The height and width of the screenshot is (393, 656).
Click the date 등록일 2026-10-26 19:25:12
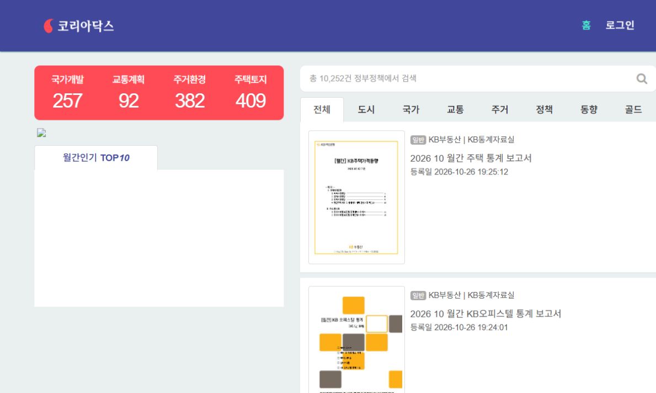tap(459, 172)
